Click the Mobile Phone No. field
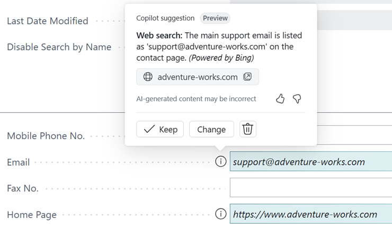Viewport: 392px width, 228px height. coord(354,135)
